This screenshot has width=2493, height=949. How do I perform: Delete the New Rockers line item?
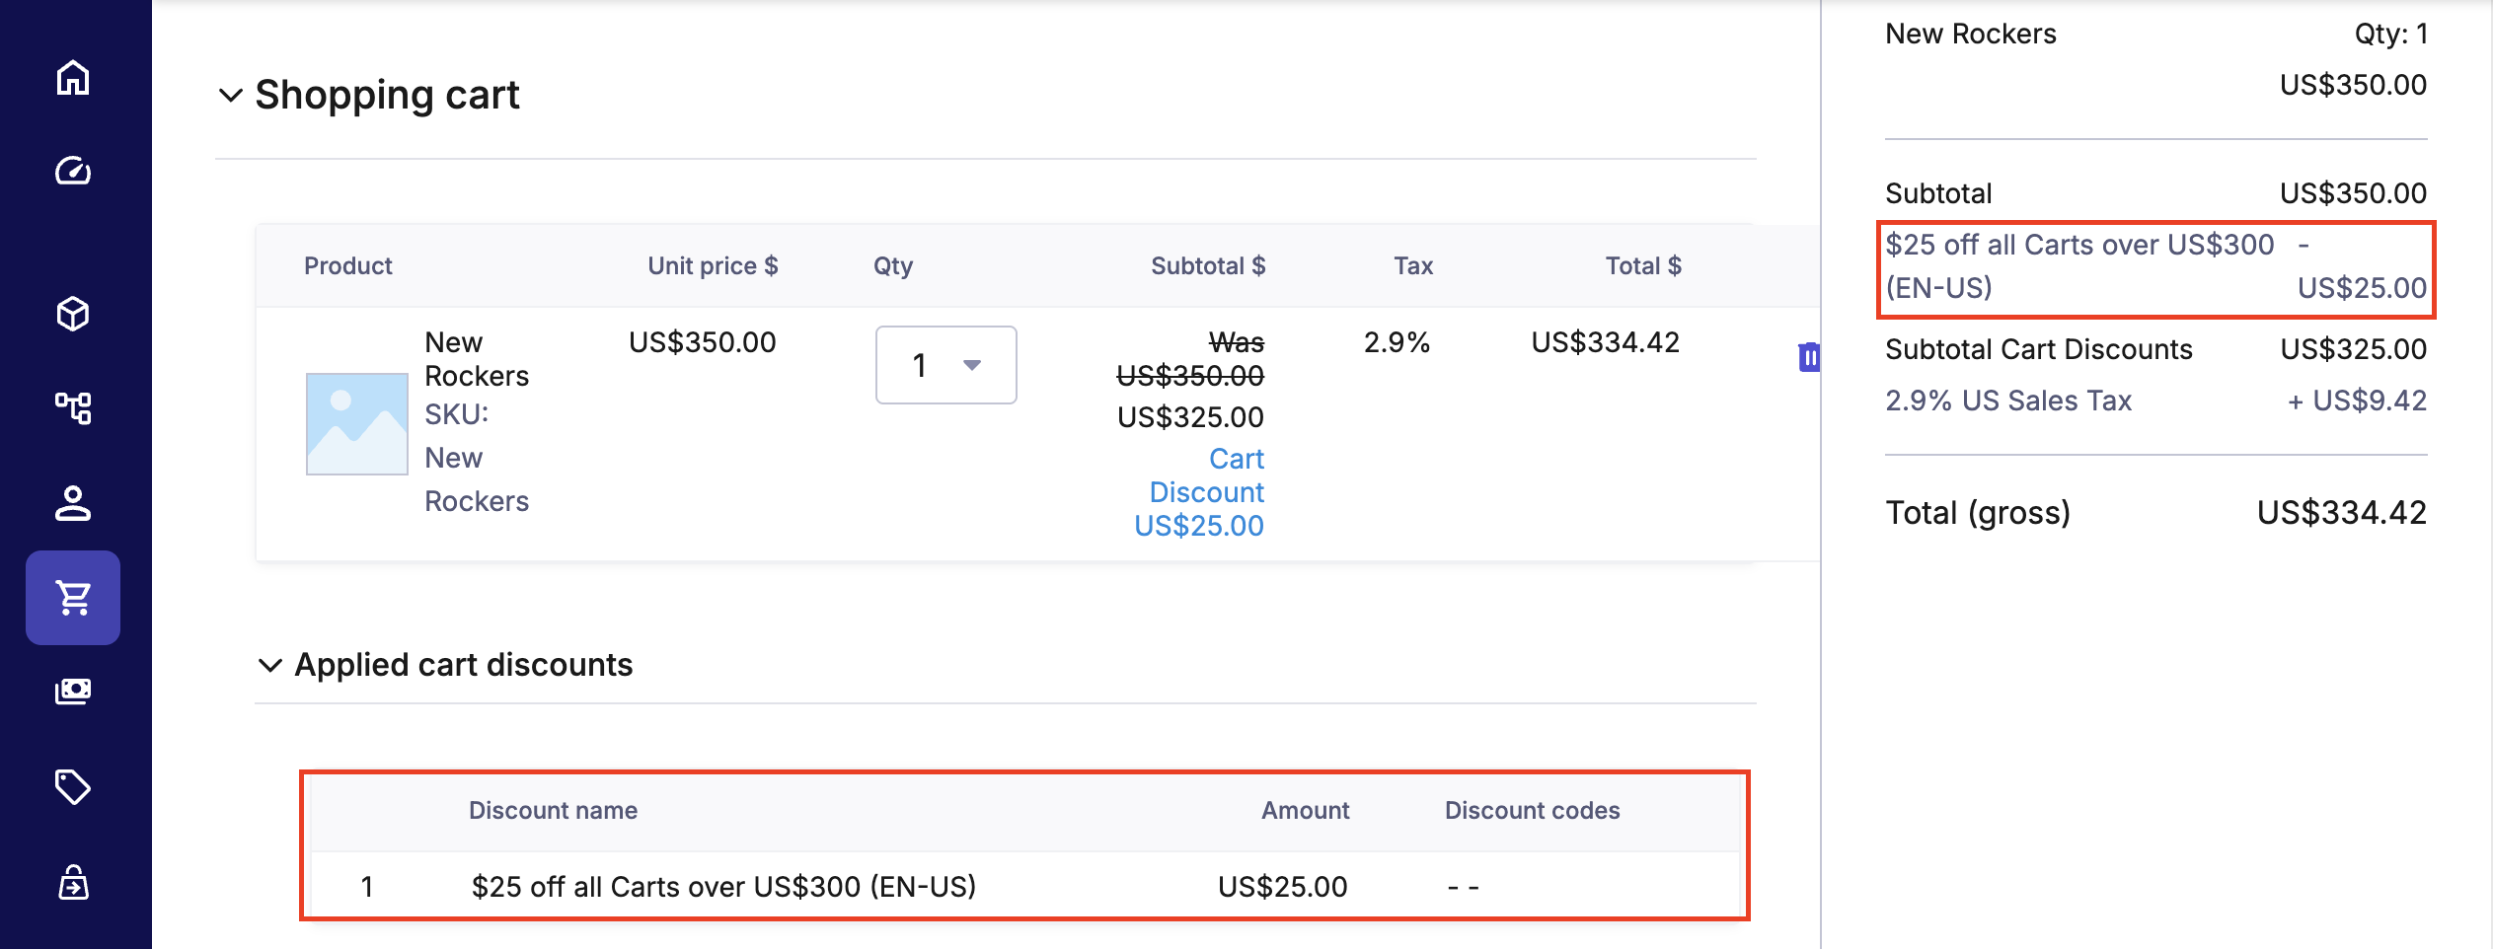click(x=1808, y=356)
